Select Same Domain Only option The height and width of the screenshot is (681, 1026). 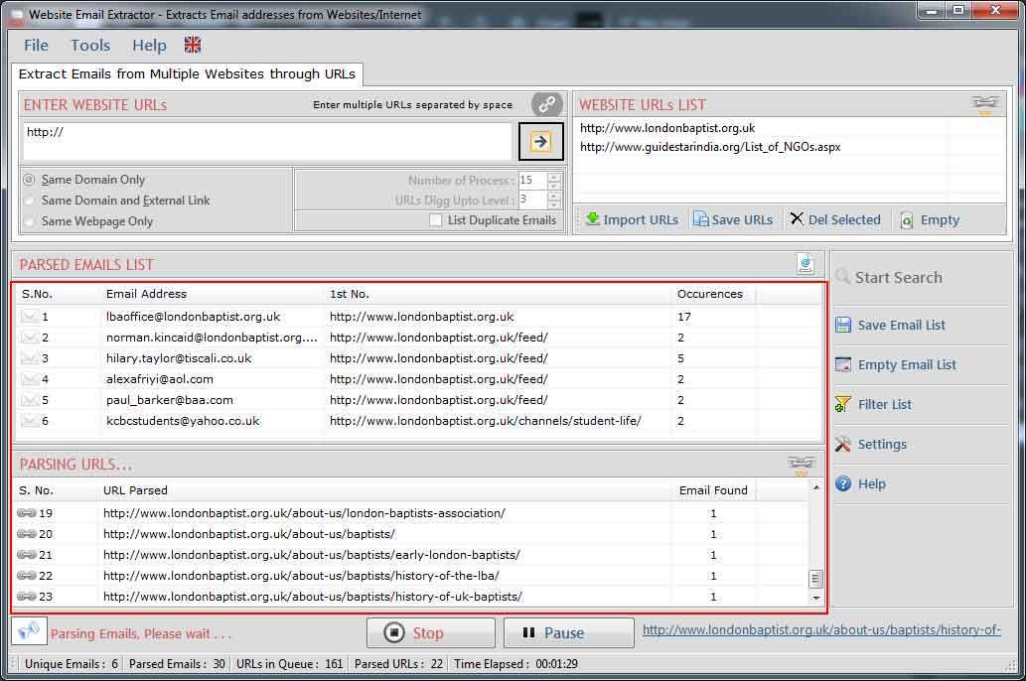84,180
